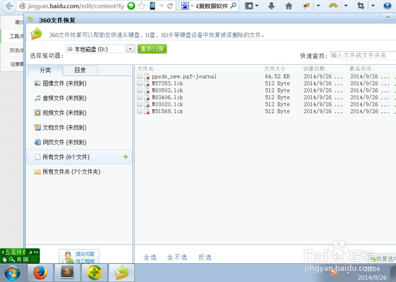
Task: Focus the 快速查找 search input field
Action: click(x=363, y=55)
